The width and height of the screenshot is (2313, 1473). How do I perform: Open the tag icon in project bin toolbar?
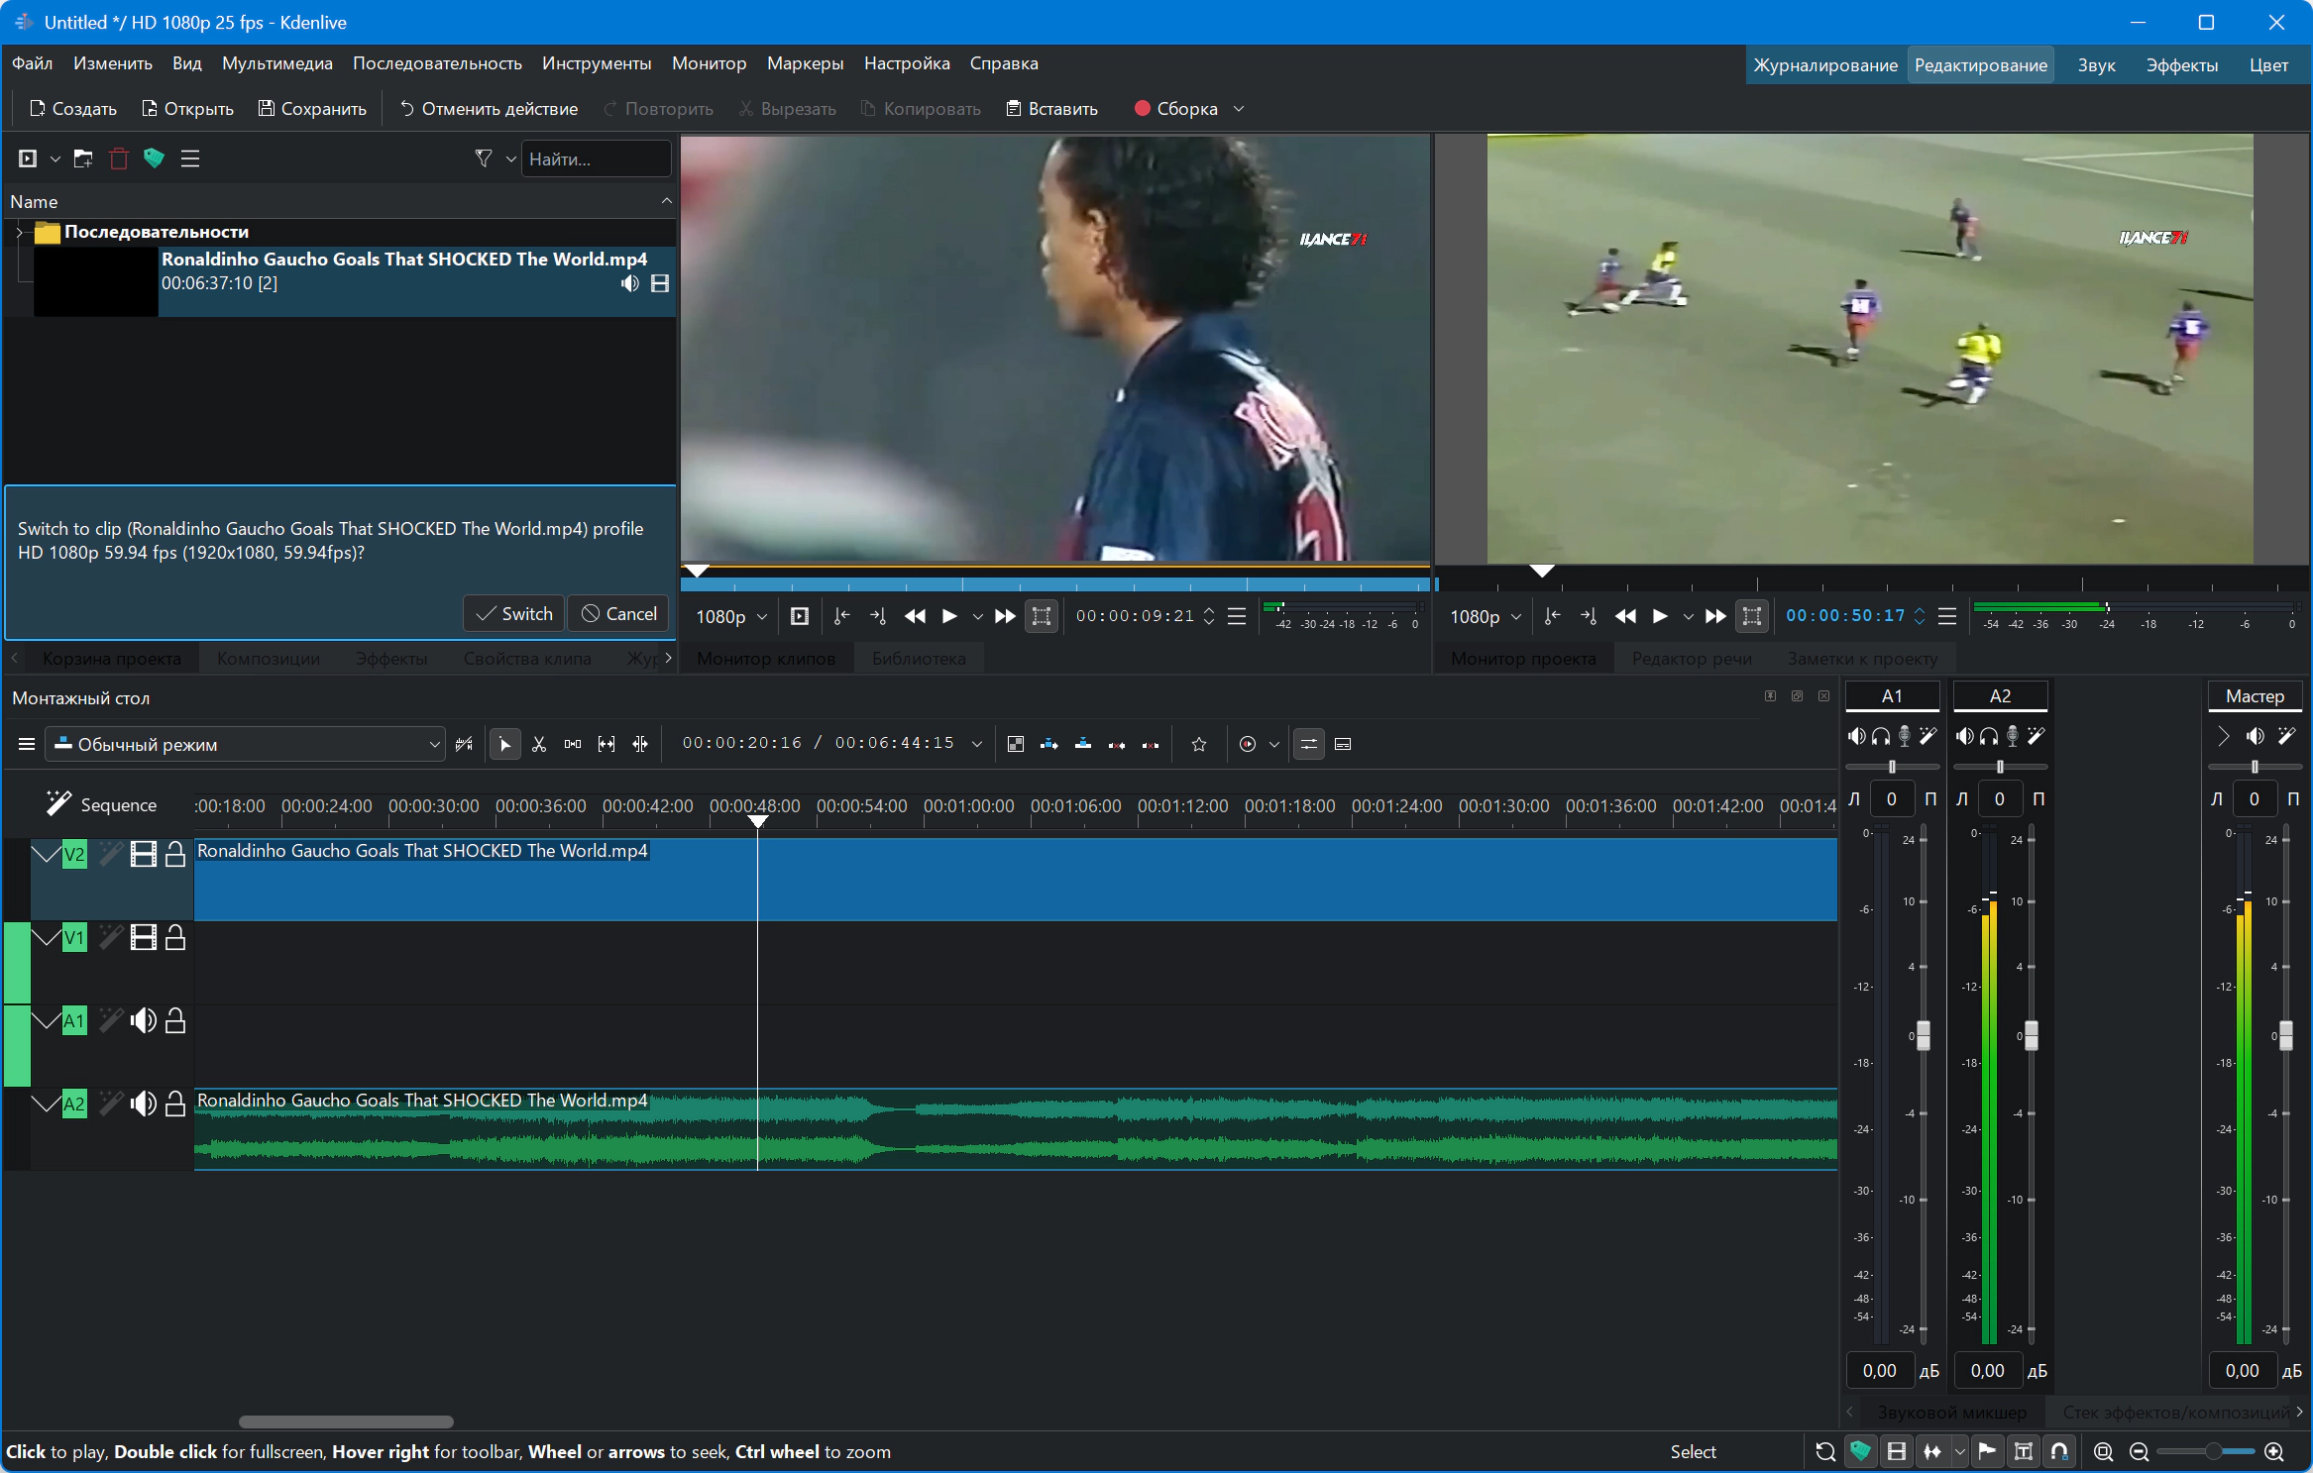point(154,158)
